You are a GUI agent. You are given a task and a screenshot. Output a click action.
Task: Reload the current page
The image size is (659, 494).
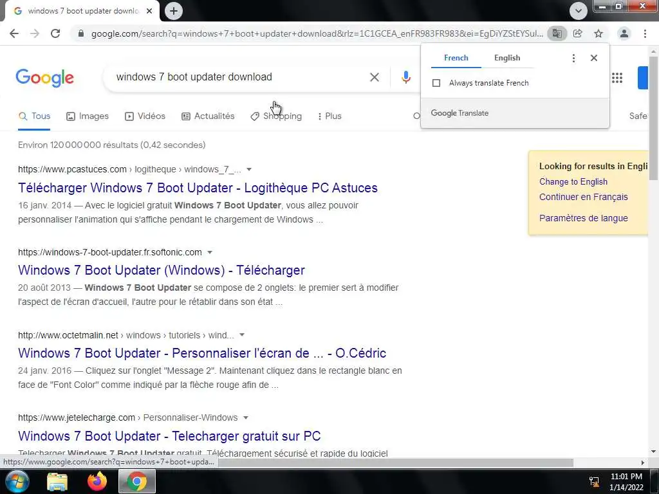(55, 33)
